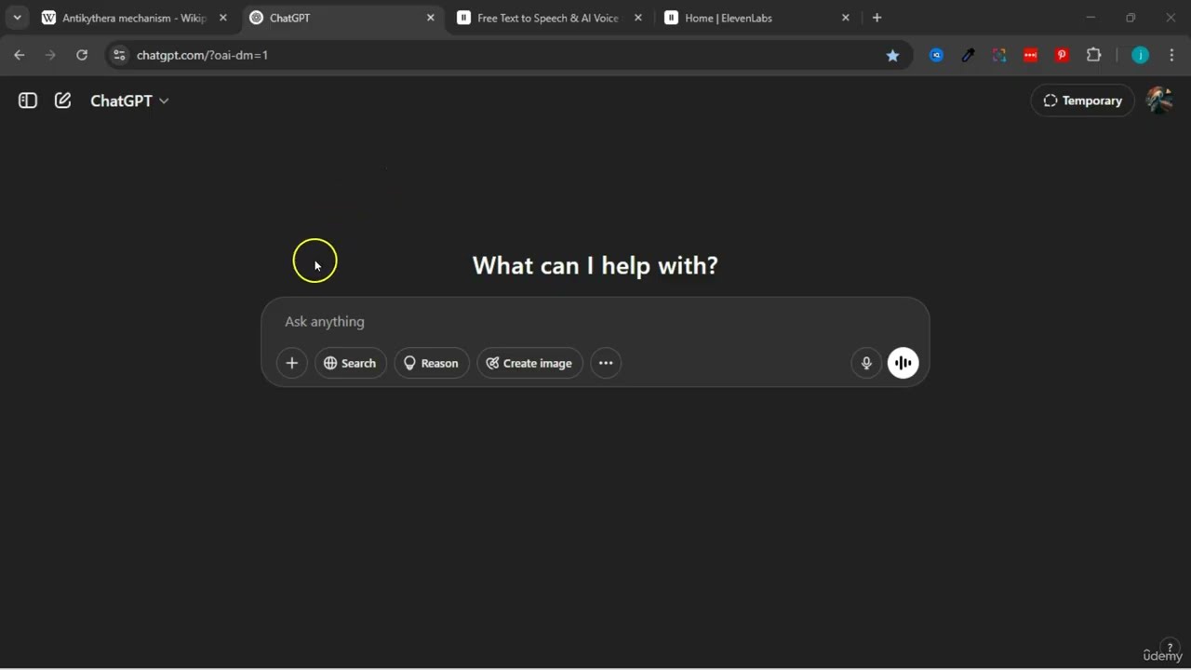Click the chatgpt.com address bar URL

click(202, 55)
